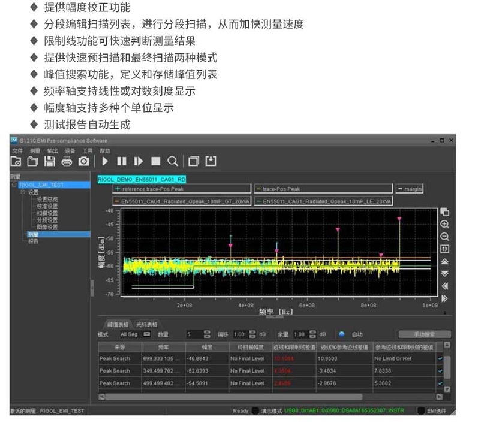Open a project with the folder icon

pyautogui.click(x=32, y=161)
